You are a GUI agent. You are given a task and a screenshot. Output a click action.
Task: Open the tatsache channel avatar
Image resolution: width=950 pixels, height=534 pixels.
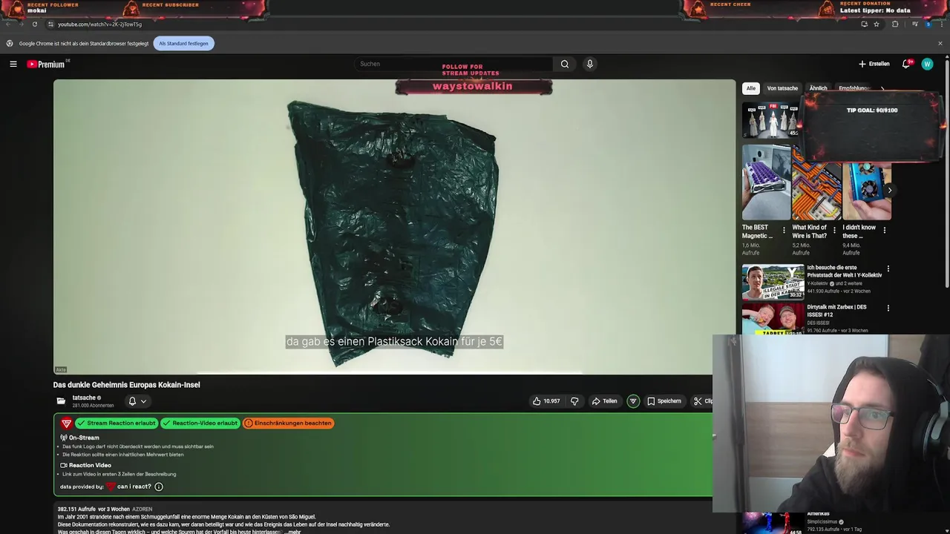pos(61,401)
